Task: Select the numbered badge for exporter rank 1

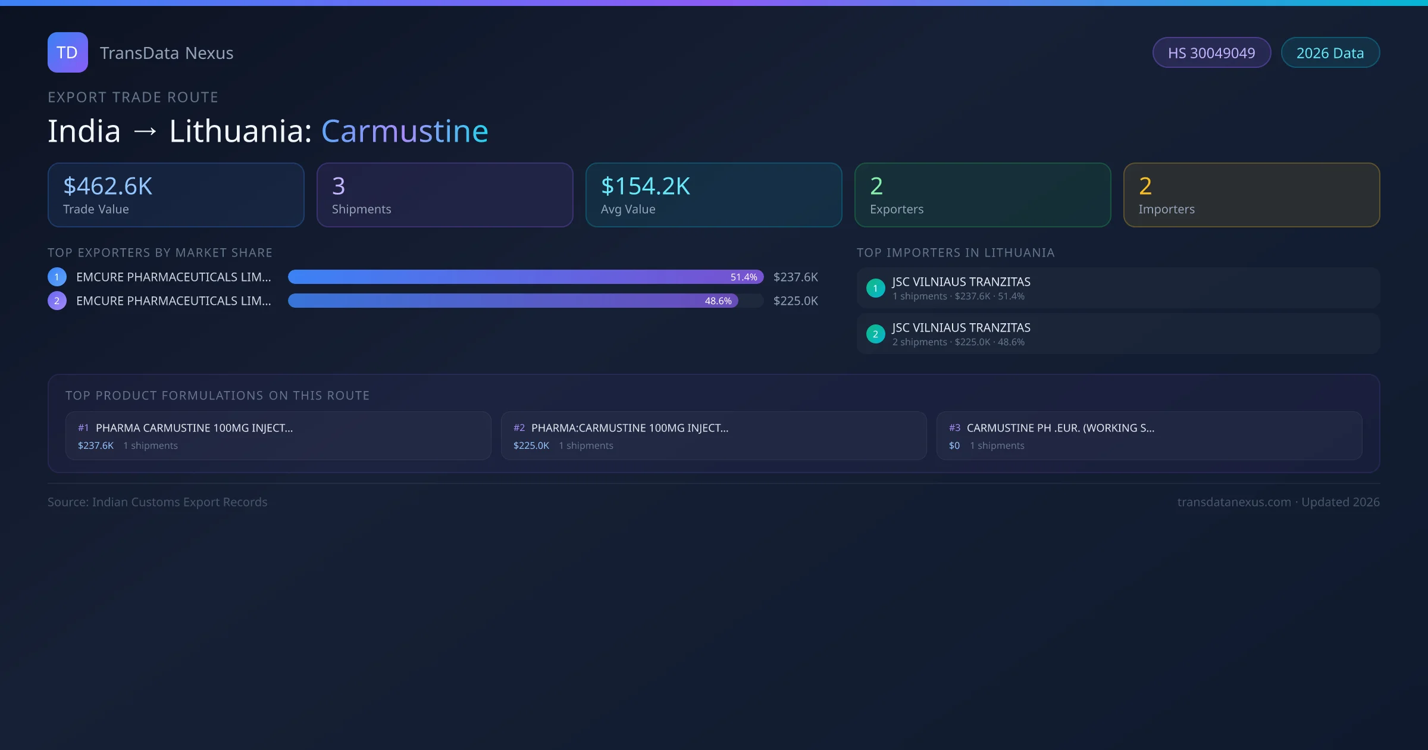Action: click(x=57, y=276)
